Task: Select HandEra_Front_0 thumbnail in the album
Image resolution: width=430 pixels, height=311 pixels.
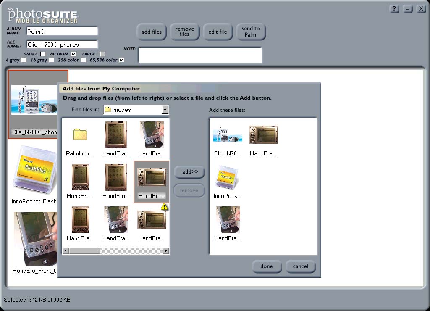Action: [35, 238]
